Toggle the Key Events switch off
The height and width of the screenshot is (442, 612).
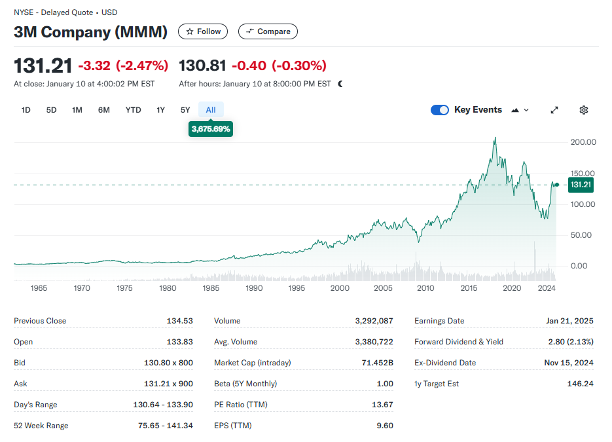(440, 110)
